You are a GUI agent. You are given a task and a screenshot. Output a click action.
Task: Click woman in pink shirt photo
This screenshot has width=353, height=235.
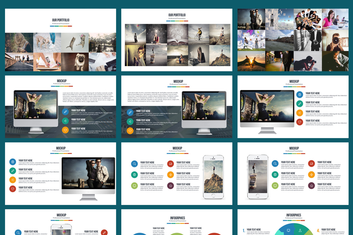[335, 19]
